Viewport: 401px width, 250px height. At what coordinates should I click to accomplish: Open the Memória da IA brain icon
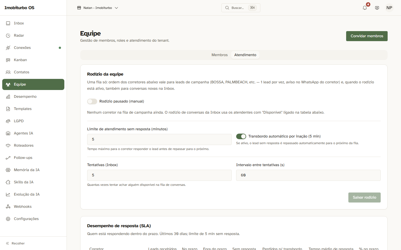(x=8, y=170)
